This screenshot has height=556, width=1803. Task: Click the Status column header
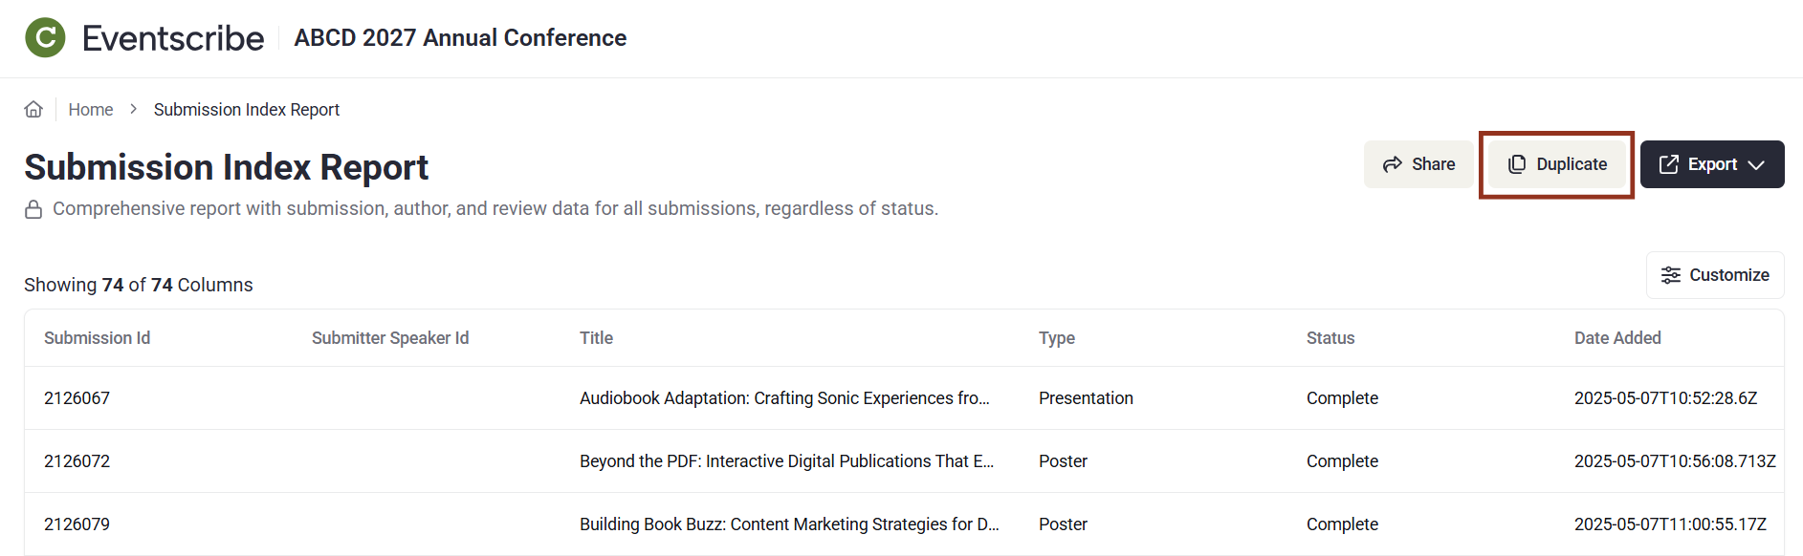click(1330, 338)
